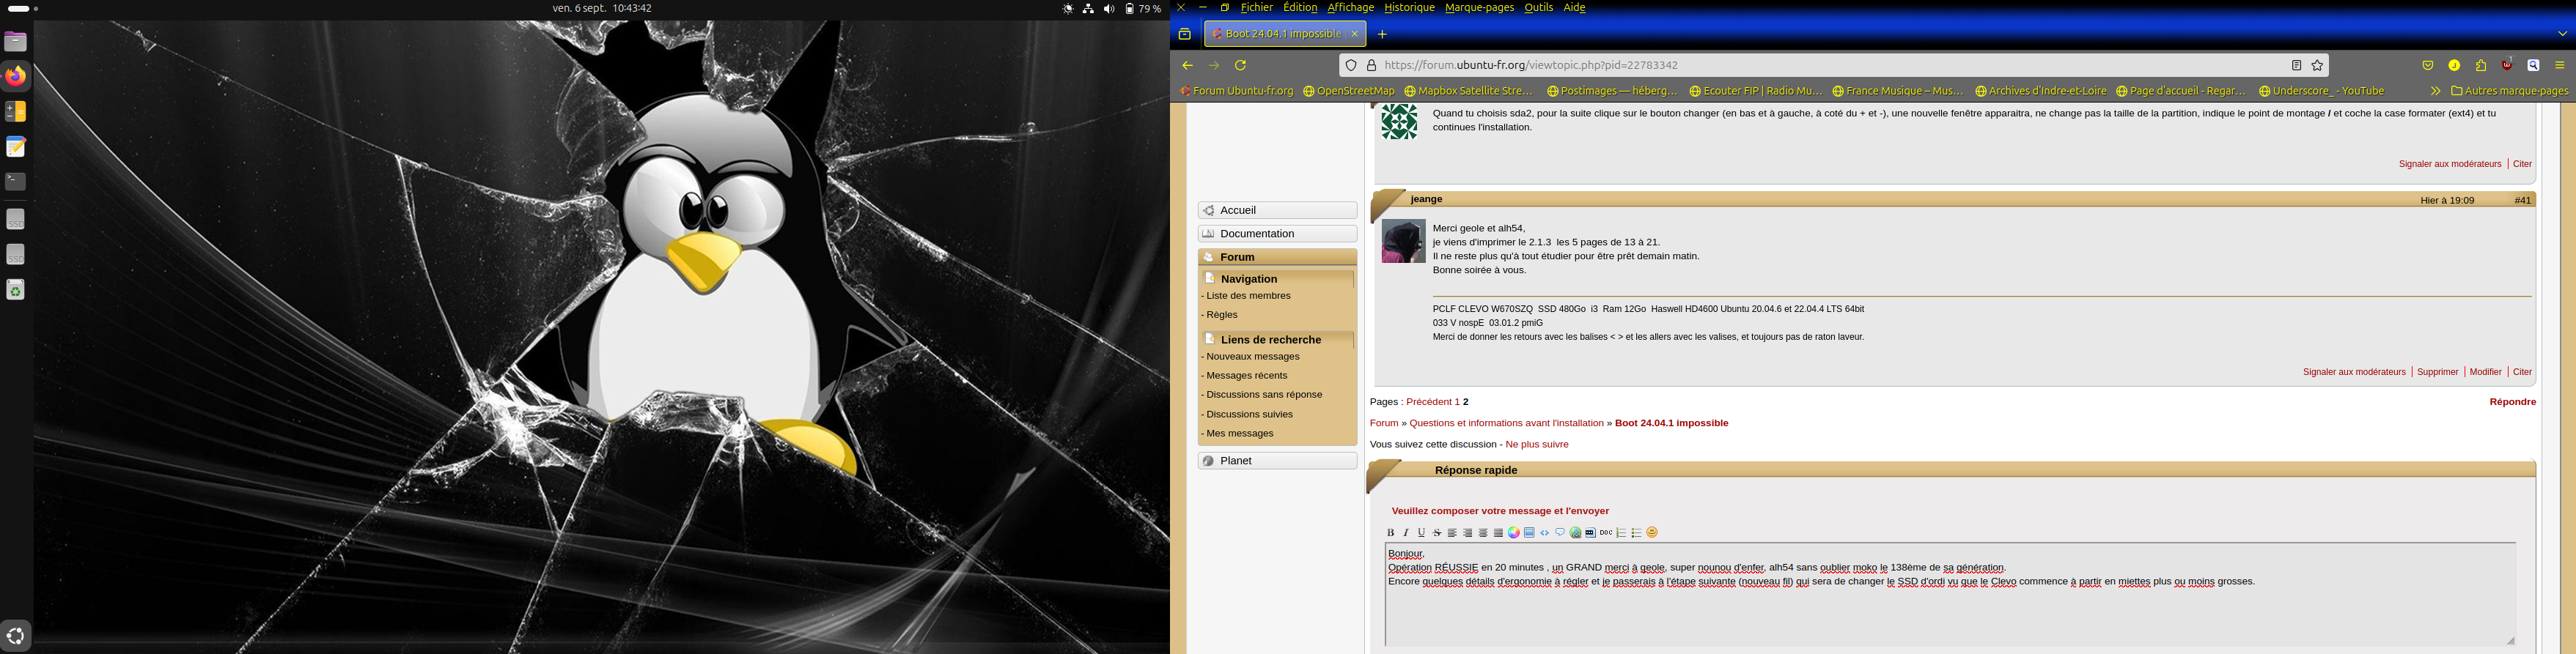Click the Répondre link
Screen dimensions: 2576x654
coord(2512,402)
